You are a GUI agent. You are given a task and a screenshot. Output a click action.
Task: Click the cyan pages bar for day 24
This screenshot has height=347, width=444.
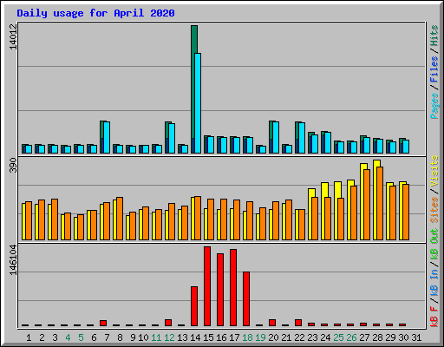coord(328,142)
